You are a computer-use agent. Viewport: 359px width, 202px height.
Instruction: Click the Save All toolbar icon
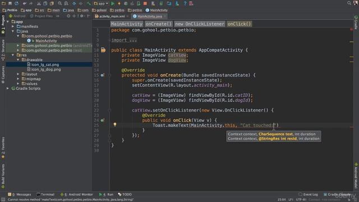(10, 3)
